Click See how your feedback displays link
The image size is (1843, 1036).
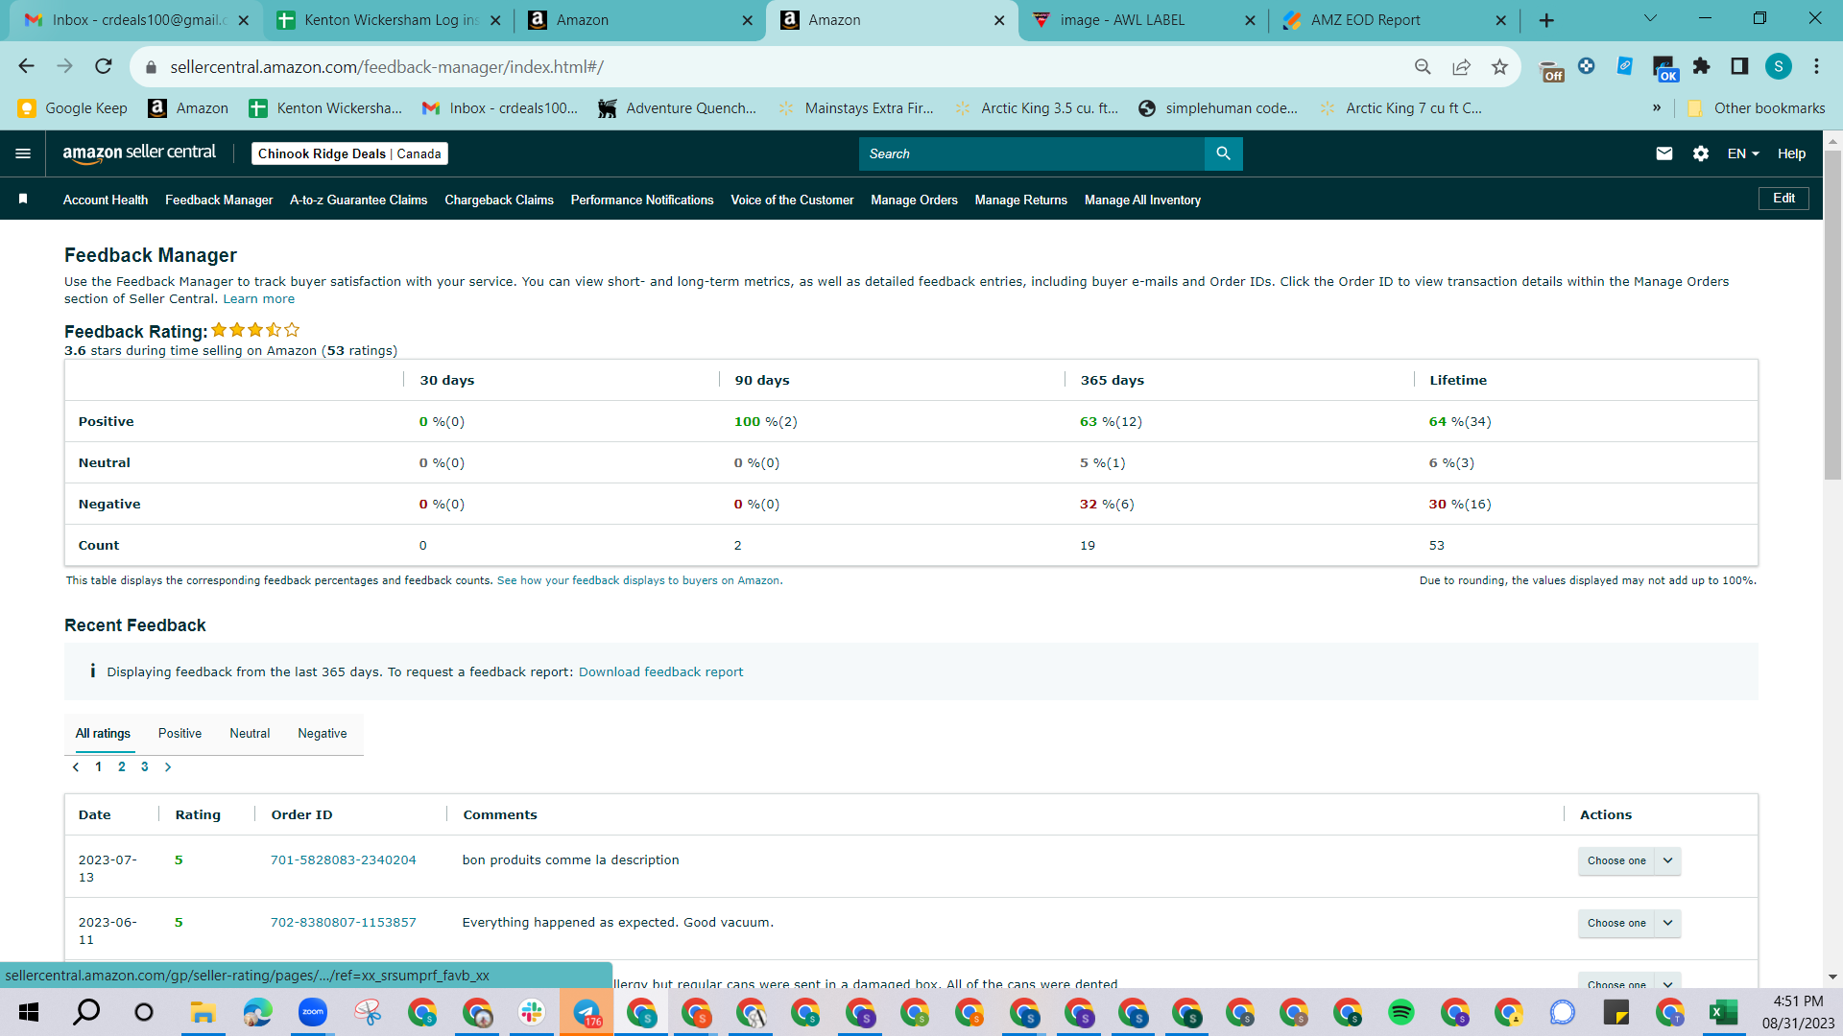638,581
